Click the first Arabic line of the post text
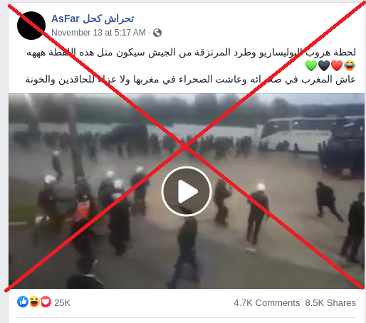 pos(191,53)
